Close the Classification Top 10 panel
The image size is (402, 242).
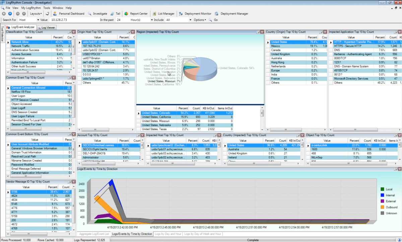click(x=74, y=32)
